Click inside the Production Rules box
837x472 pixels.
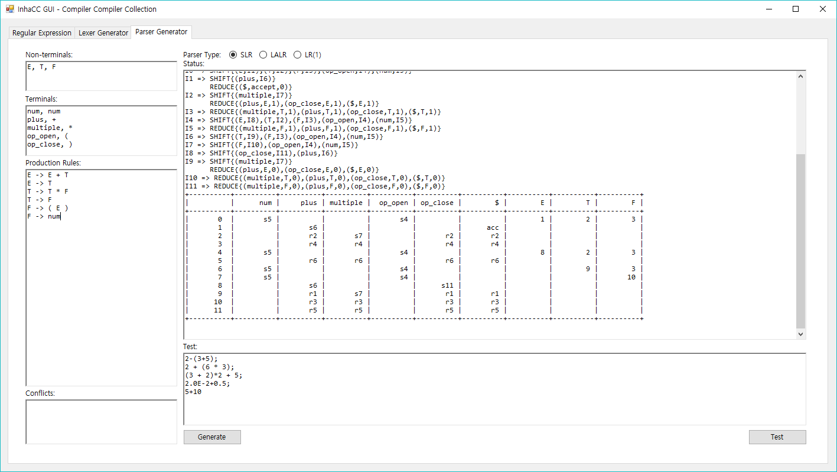[101, 278]
